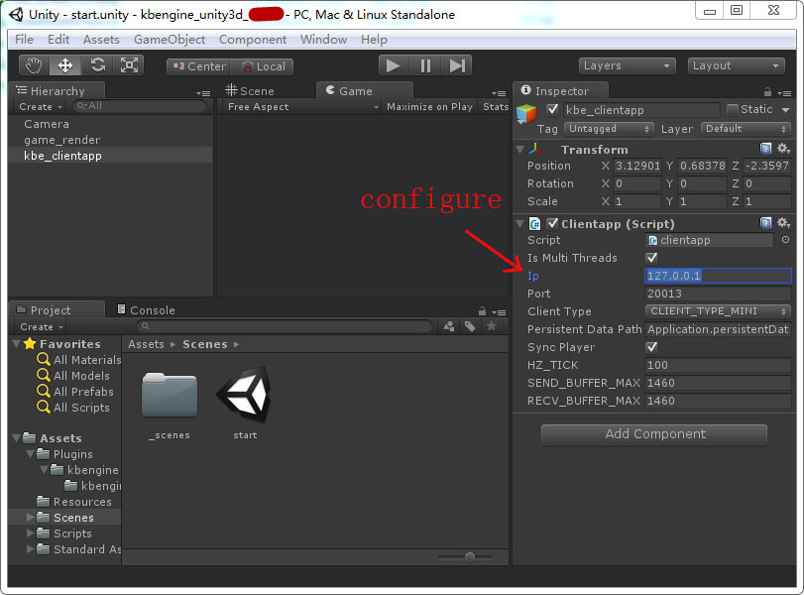Toggle Is Multi Threads checkbox

(651, 258)
